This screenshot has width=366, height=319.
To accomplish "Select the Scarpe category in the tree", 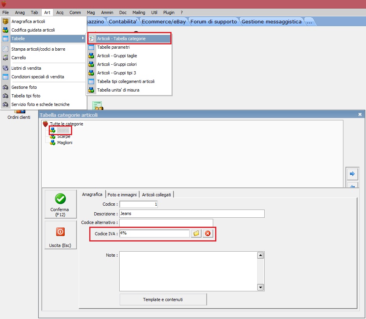I will (64, 136).
